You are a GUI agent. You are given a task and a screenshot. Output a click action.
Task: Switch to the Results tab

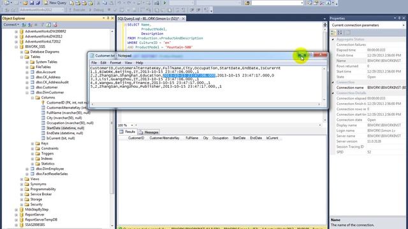coord(127,132)
